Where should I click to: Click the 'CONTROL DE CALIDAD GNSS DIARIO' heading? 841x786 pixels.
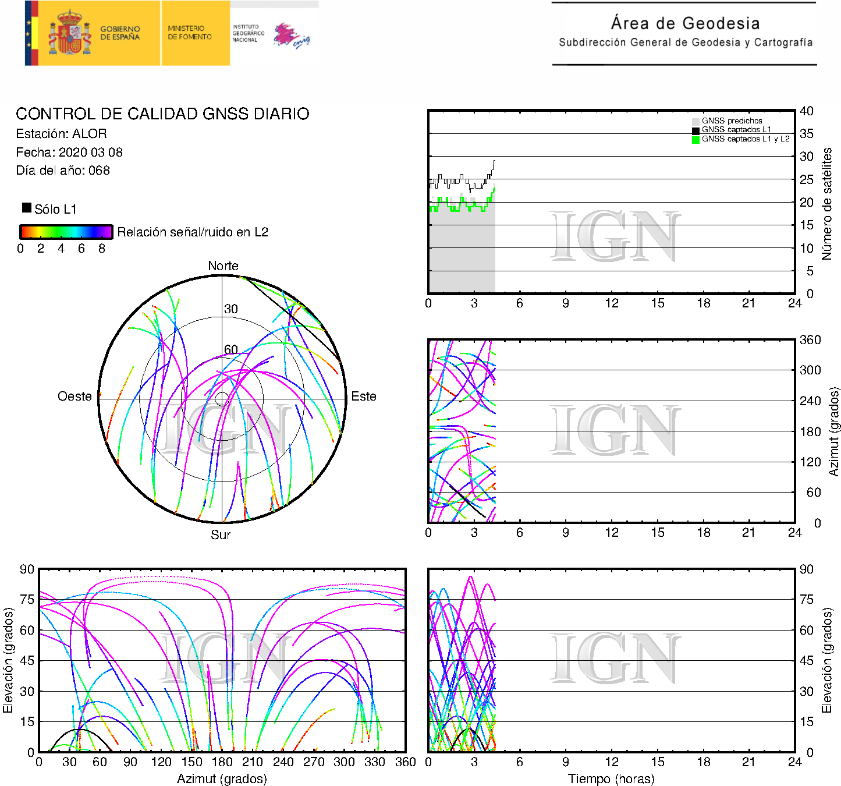[x=162, y=114]
